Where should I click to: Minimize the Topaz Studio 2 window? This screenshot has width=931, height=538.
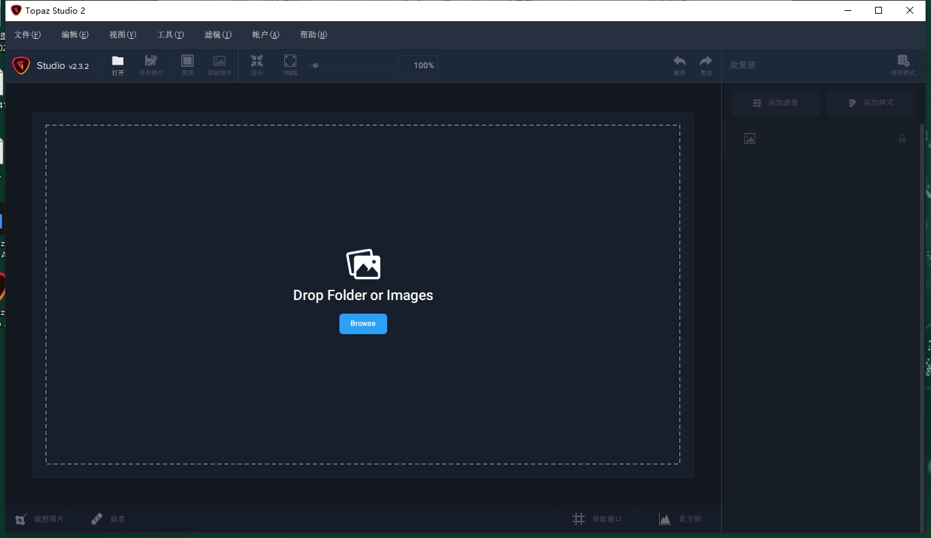tap(847, 10)
